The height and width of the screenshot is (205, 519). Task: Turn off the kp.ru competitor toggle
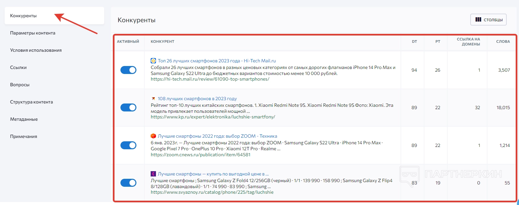(128, 107)
